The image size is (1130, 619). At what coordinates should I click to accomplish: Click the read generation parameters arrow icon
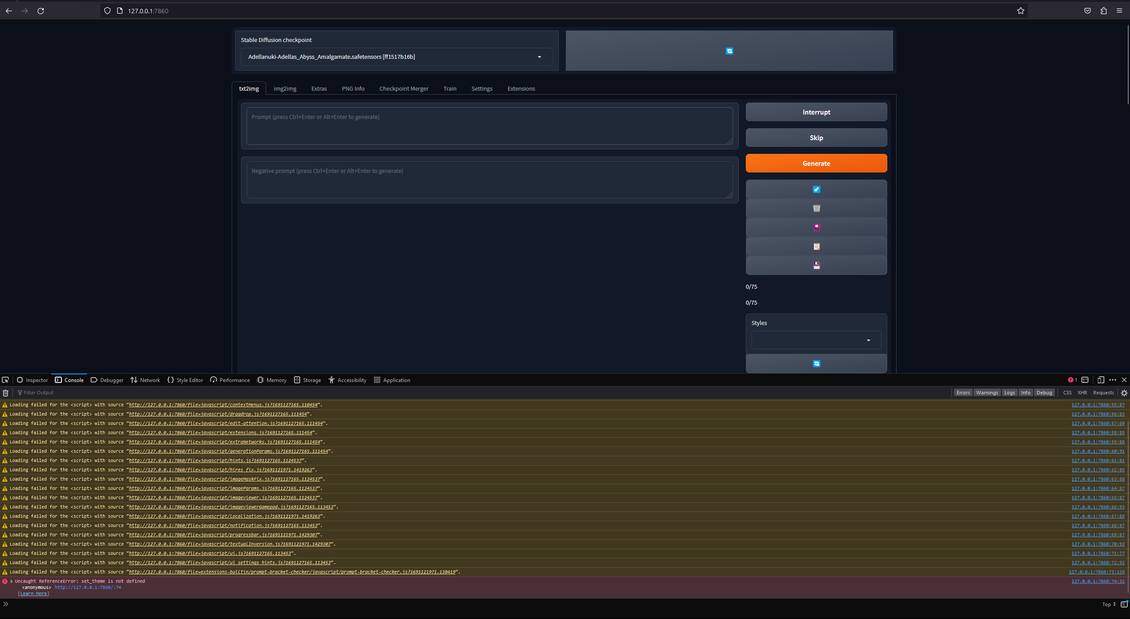816,189
